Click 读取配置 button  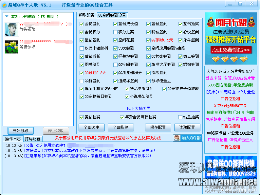point(187,127)
